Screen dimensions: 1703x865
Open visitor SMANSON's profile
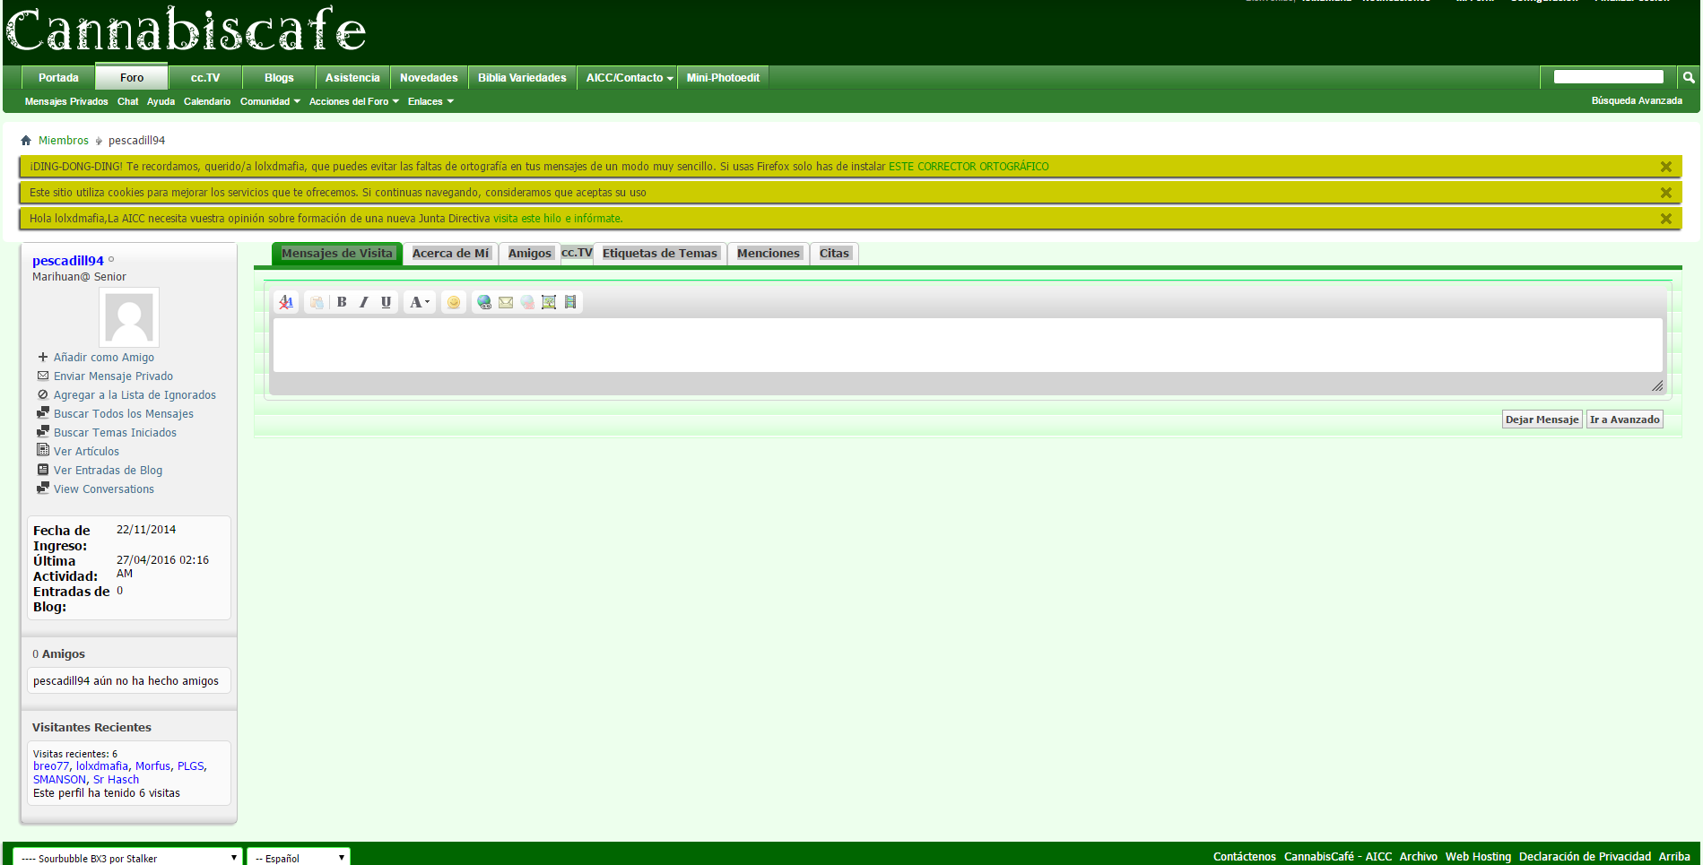[60, 780]
